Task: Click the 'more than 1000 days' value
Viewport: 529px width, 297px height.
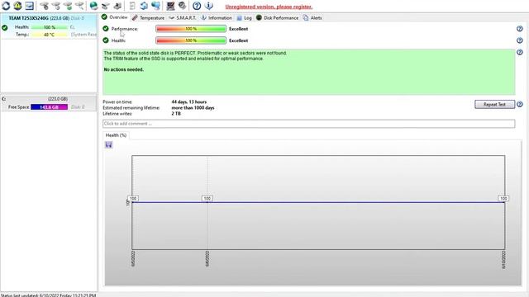Action: click(x=193, y=108)
